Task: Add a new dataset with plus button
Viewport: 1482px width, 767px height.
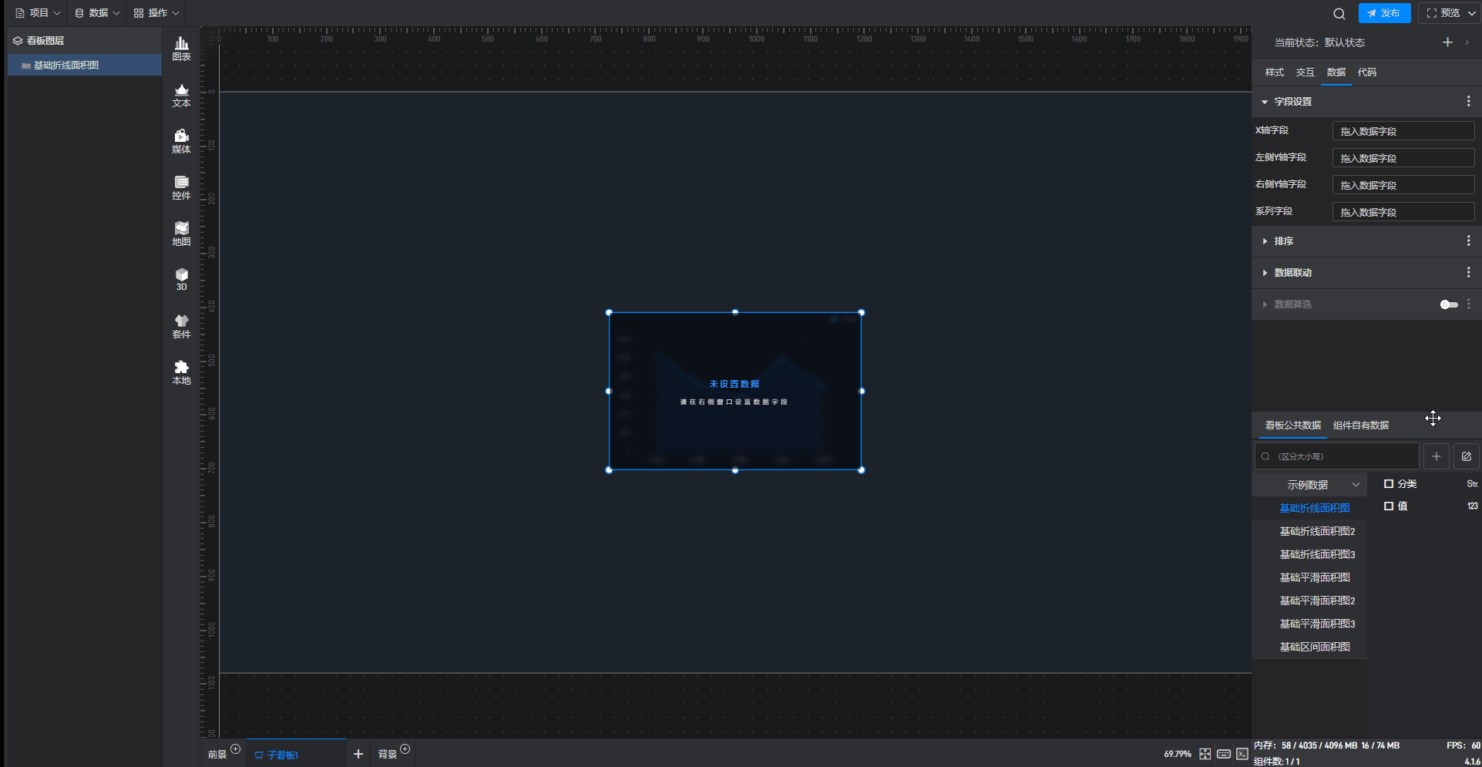Action: click(x=1436, y=456)
